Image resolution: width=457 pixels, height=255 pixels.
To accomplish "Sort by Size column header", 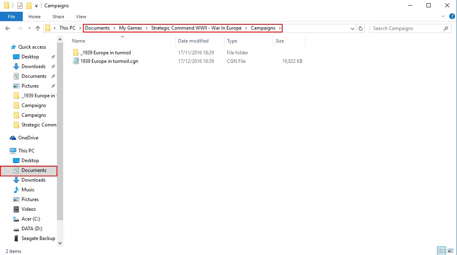I will [279, 41].
